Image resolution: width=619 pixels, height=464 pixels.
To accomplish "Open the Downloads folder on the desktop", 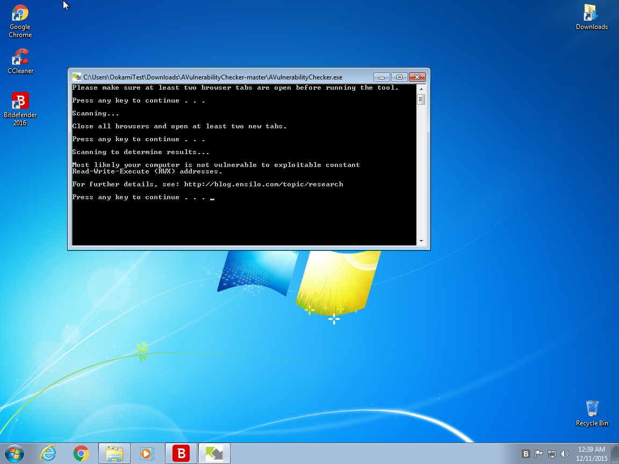I will [x=592, y=17].
